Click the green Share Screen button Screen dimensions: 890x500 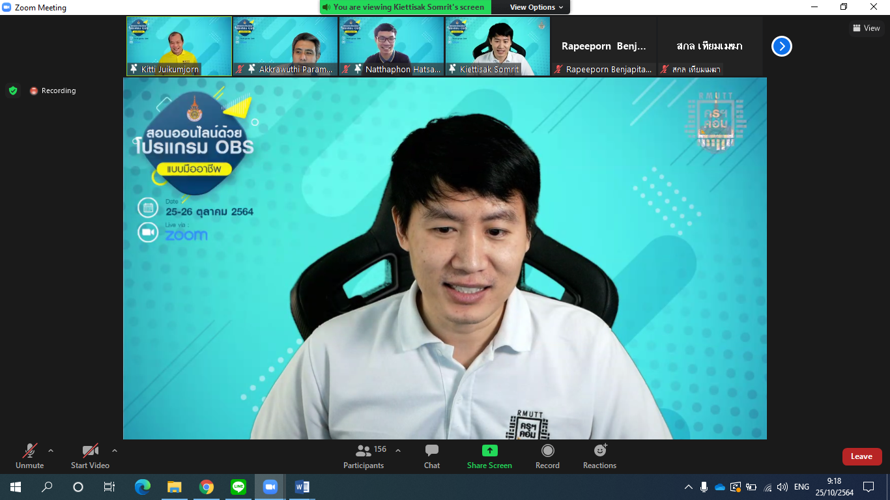click(489, 456)
